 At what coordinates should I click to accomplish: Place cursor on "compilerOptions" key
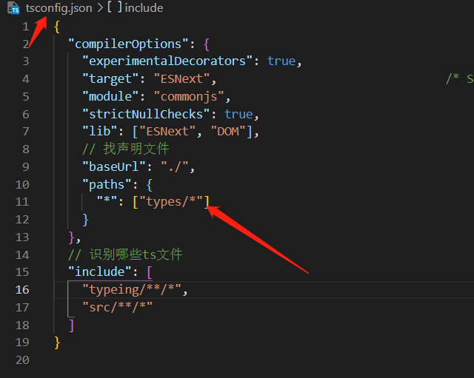[128, 44]
